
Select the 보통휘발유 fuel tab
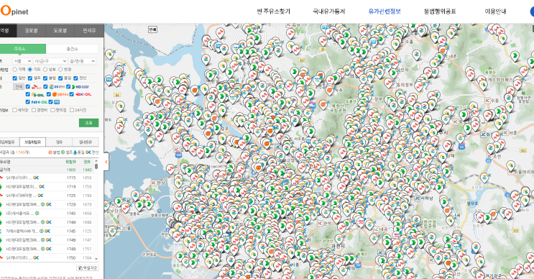coord(32,142)
